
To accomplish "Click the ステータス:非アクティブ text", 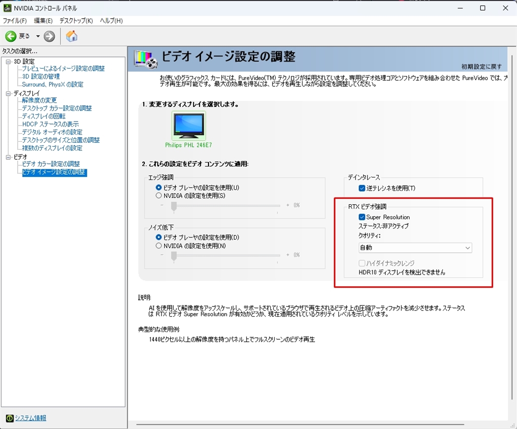I will click(x=384, y=226).
